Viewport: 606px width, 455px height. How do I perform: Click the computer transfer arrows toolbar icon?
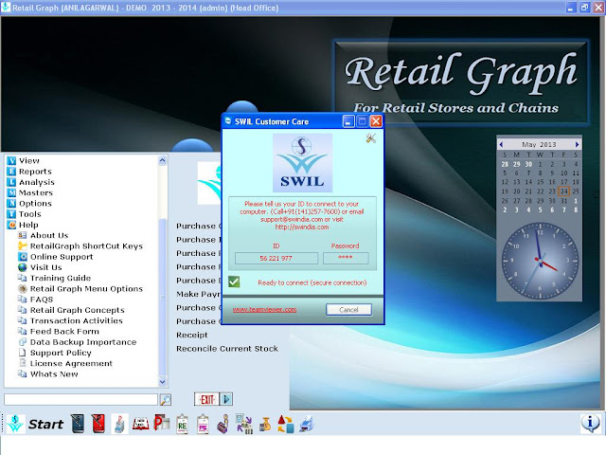point(244,424)
